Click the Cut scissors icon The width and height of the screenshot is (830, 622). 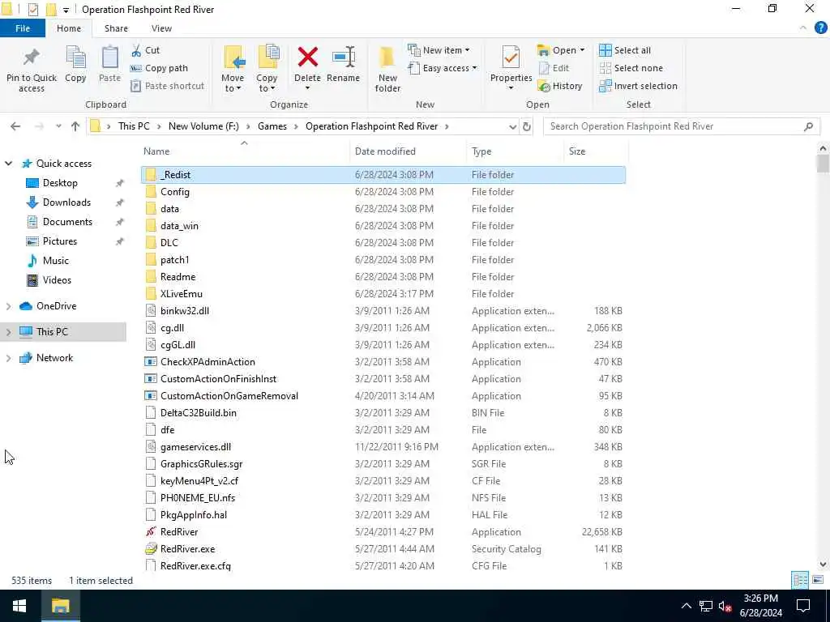point(136,50)
